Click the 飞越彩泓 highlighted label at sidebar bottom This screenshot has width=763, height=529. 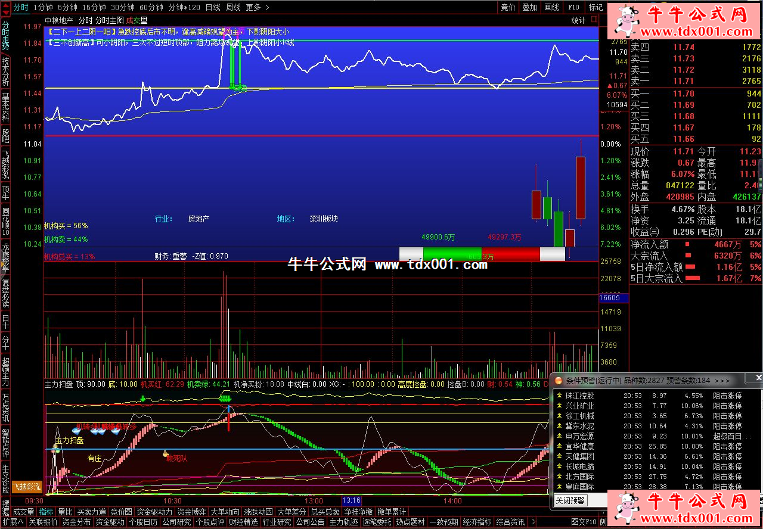coord(27,487)
